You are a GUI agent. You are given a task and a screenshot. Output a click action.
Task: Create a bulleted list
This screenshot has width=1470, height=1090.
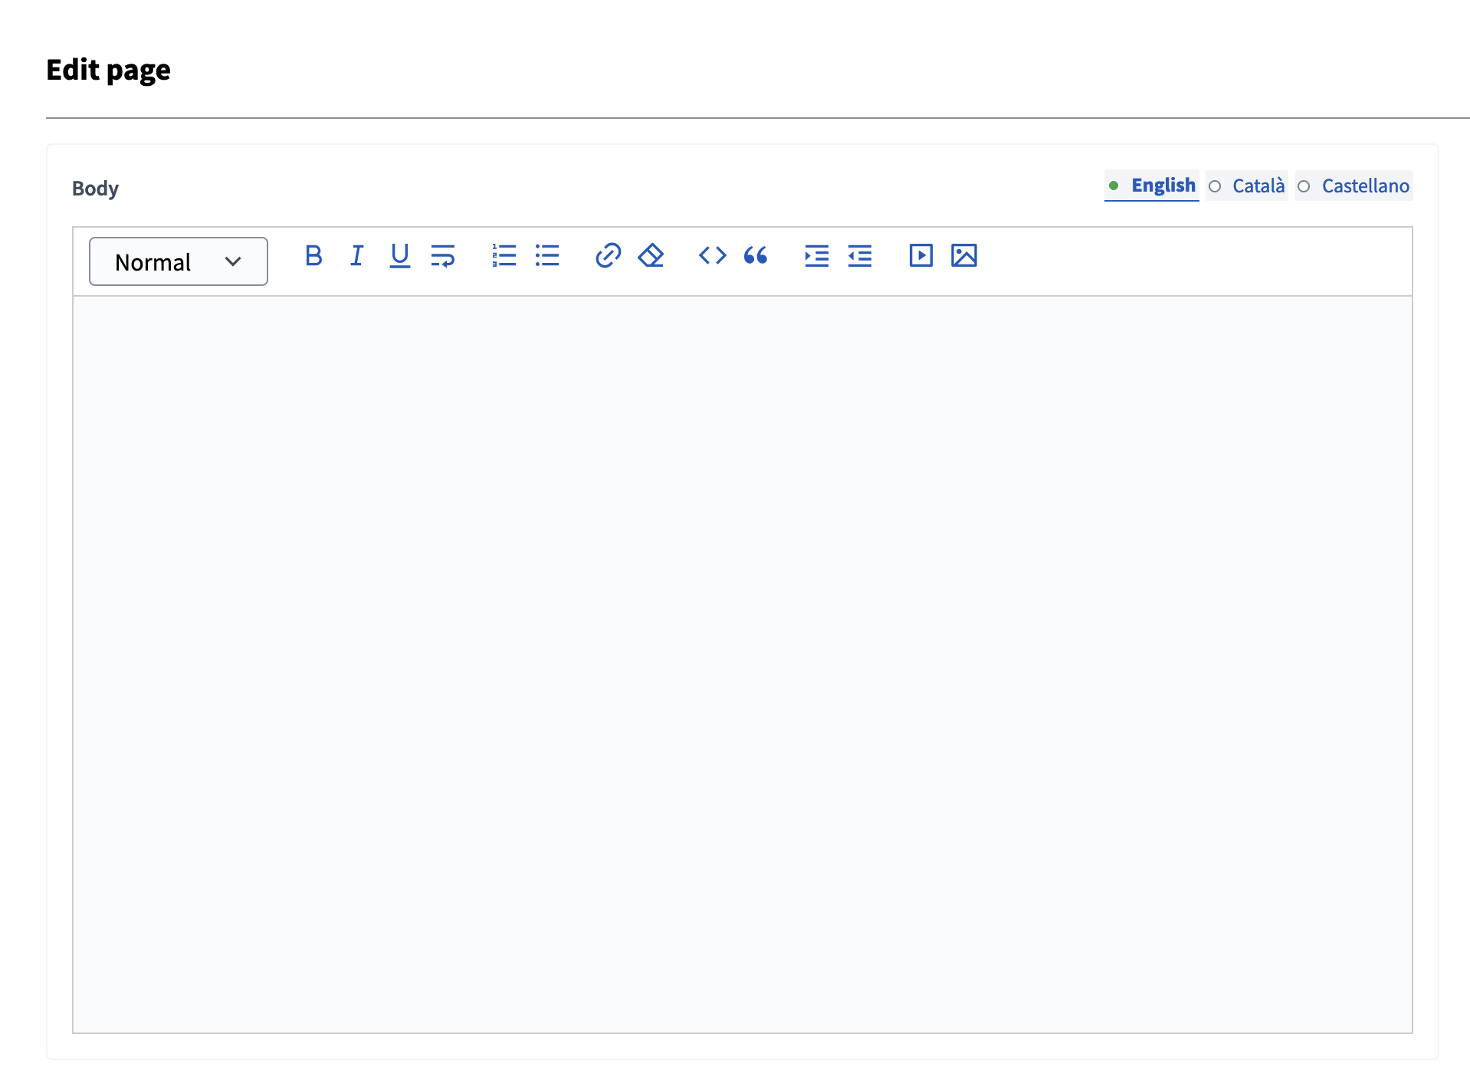[x=546, y=256]
